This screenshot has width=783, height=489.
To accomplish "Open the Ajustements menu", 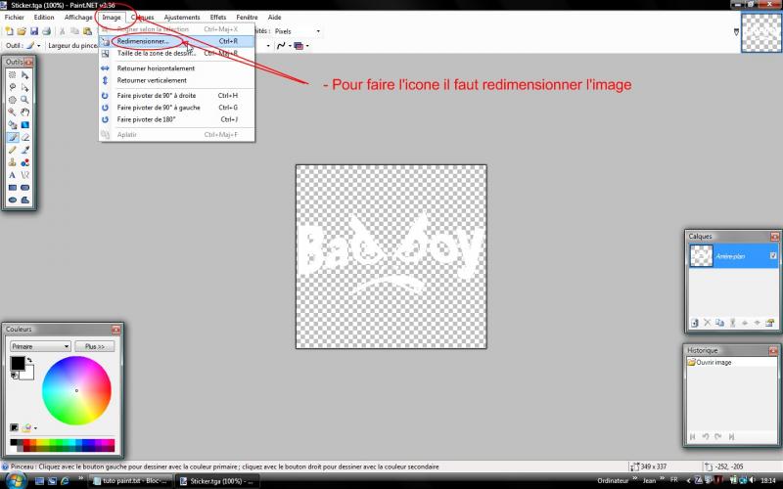I will [182, 17].
